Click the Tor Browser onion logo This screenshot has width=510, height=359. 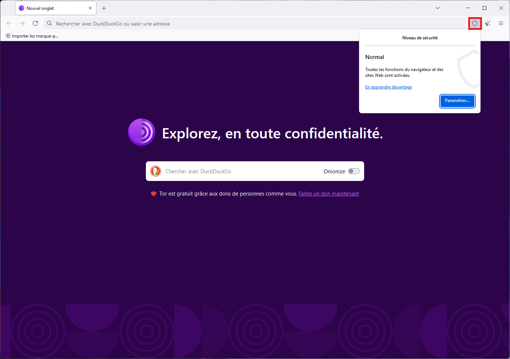click(x=142, y=132)
